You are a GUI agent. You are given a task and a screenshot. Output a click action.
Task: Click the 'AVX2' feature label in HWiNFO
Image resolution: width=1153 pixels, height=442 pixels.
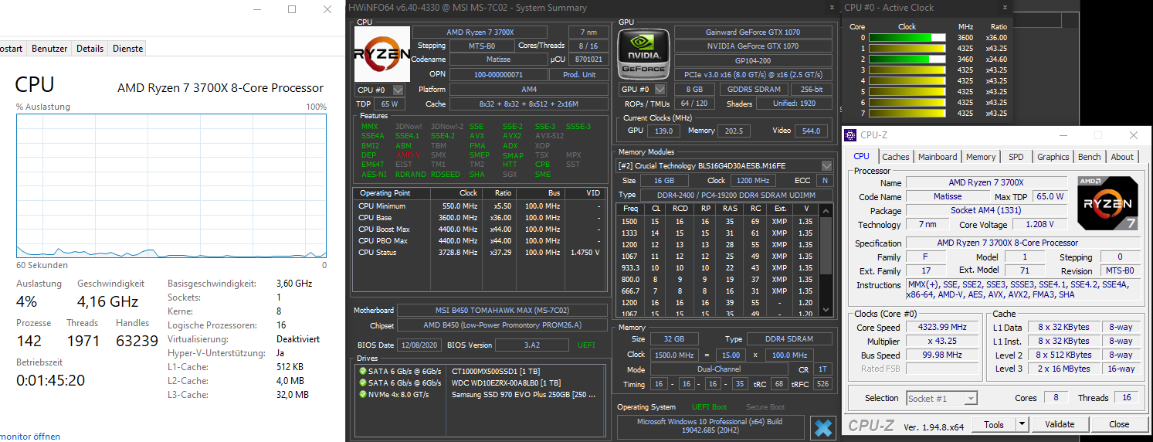click(x=514, y=136)
